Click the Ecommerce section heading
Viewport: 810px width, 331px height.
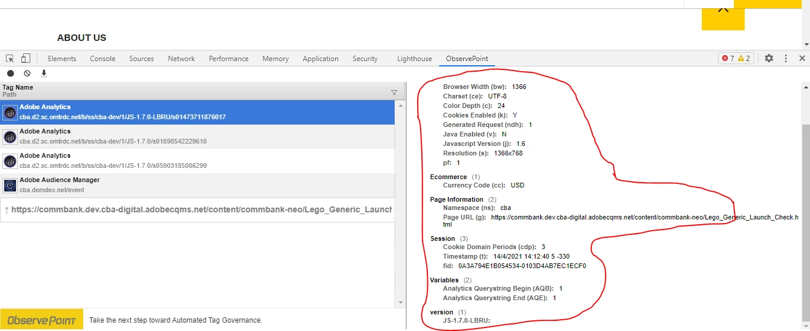click(449, 177)
